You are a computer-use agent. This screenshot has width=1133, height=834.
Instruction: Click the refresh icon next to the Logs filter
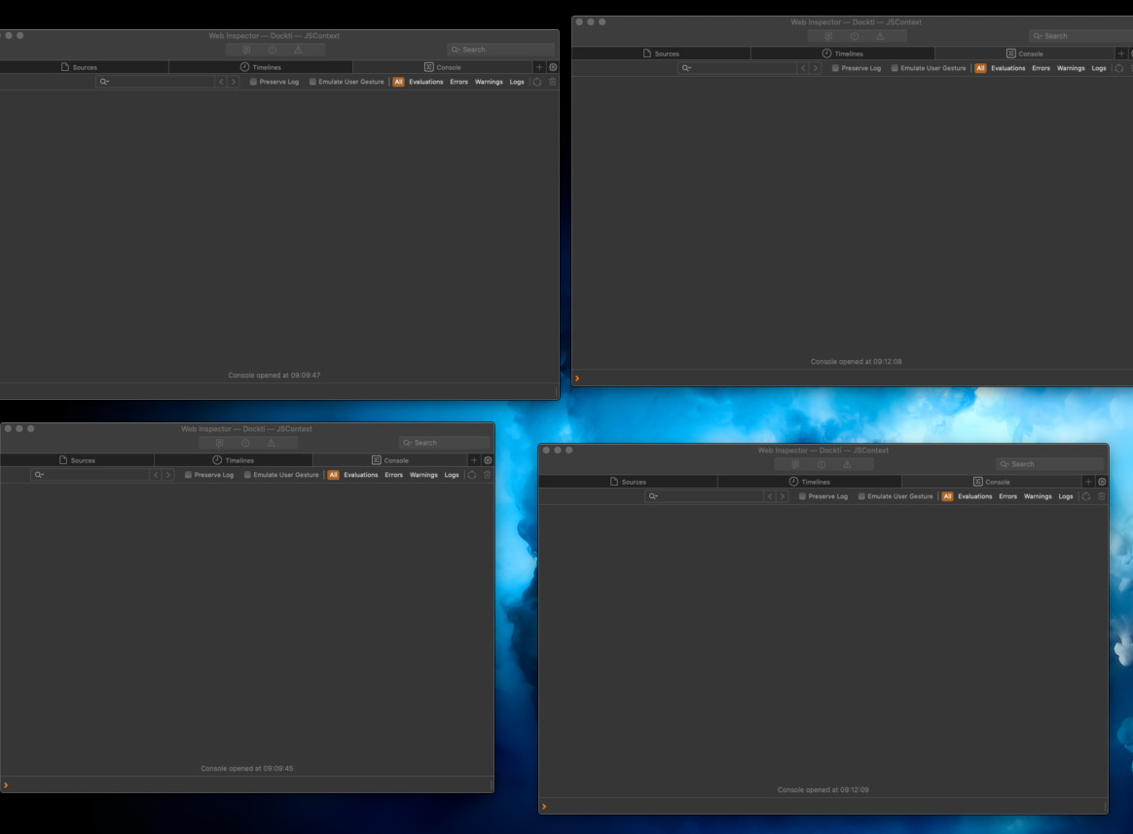[x=537, y=82]
